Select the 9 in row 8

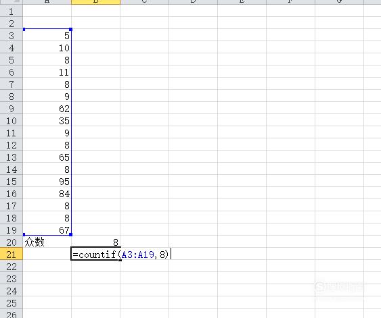click(47, 96)
